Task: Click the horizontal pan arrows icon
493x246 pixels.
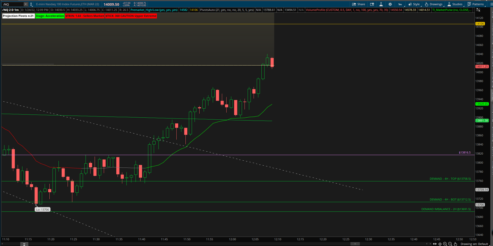Action: pos(435,244)
